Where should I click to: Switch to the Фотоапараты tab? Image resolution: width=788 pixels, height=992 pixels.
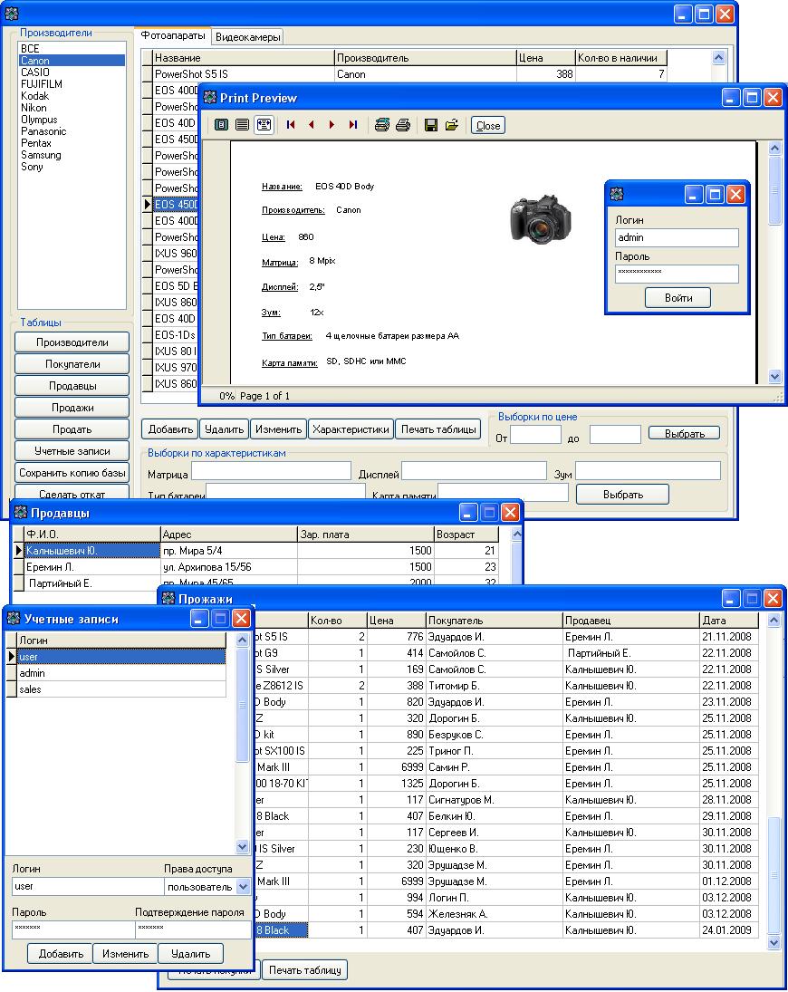173,36
